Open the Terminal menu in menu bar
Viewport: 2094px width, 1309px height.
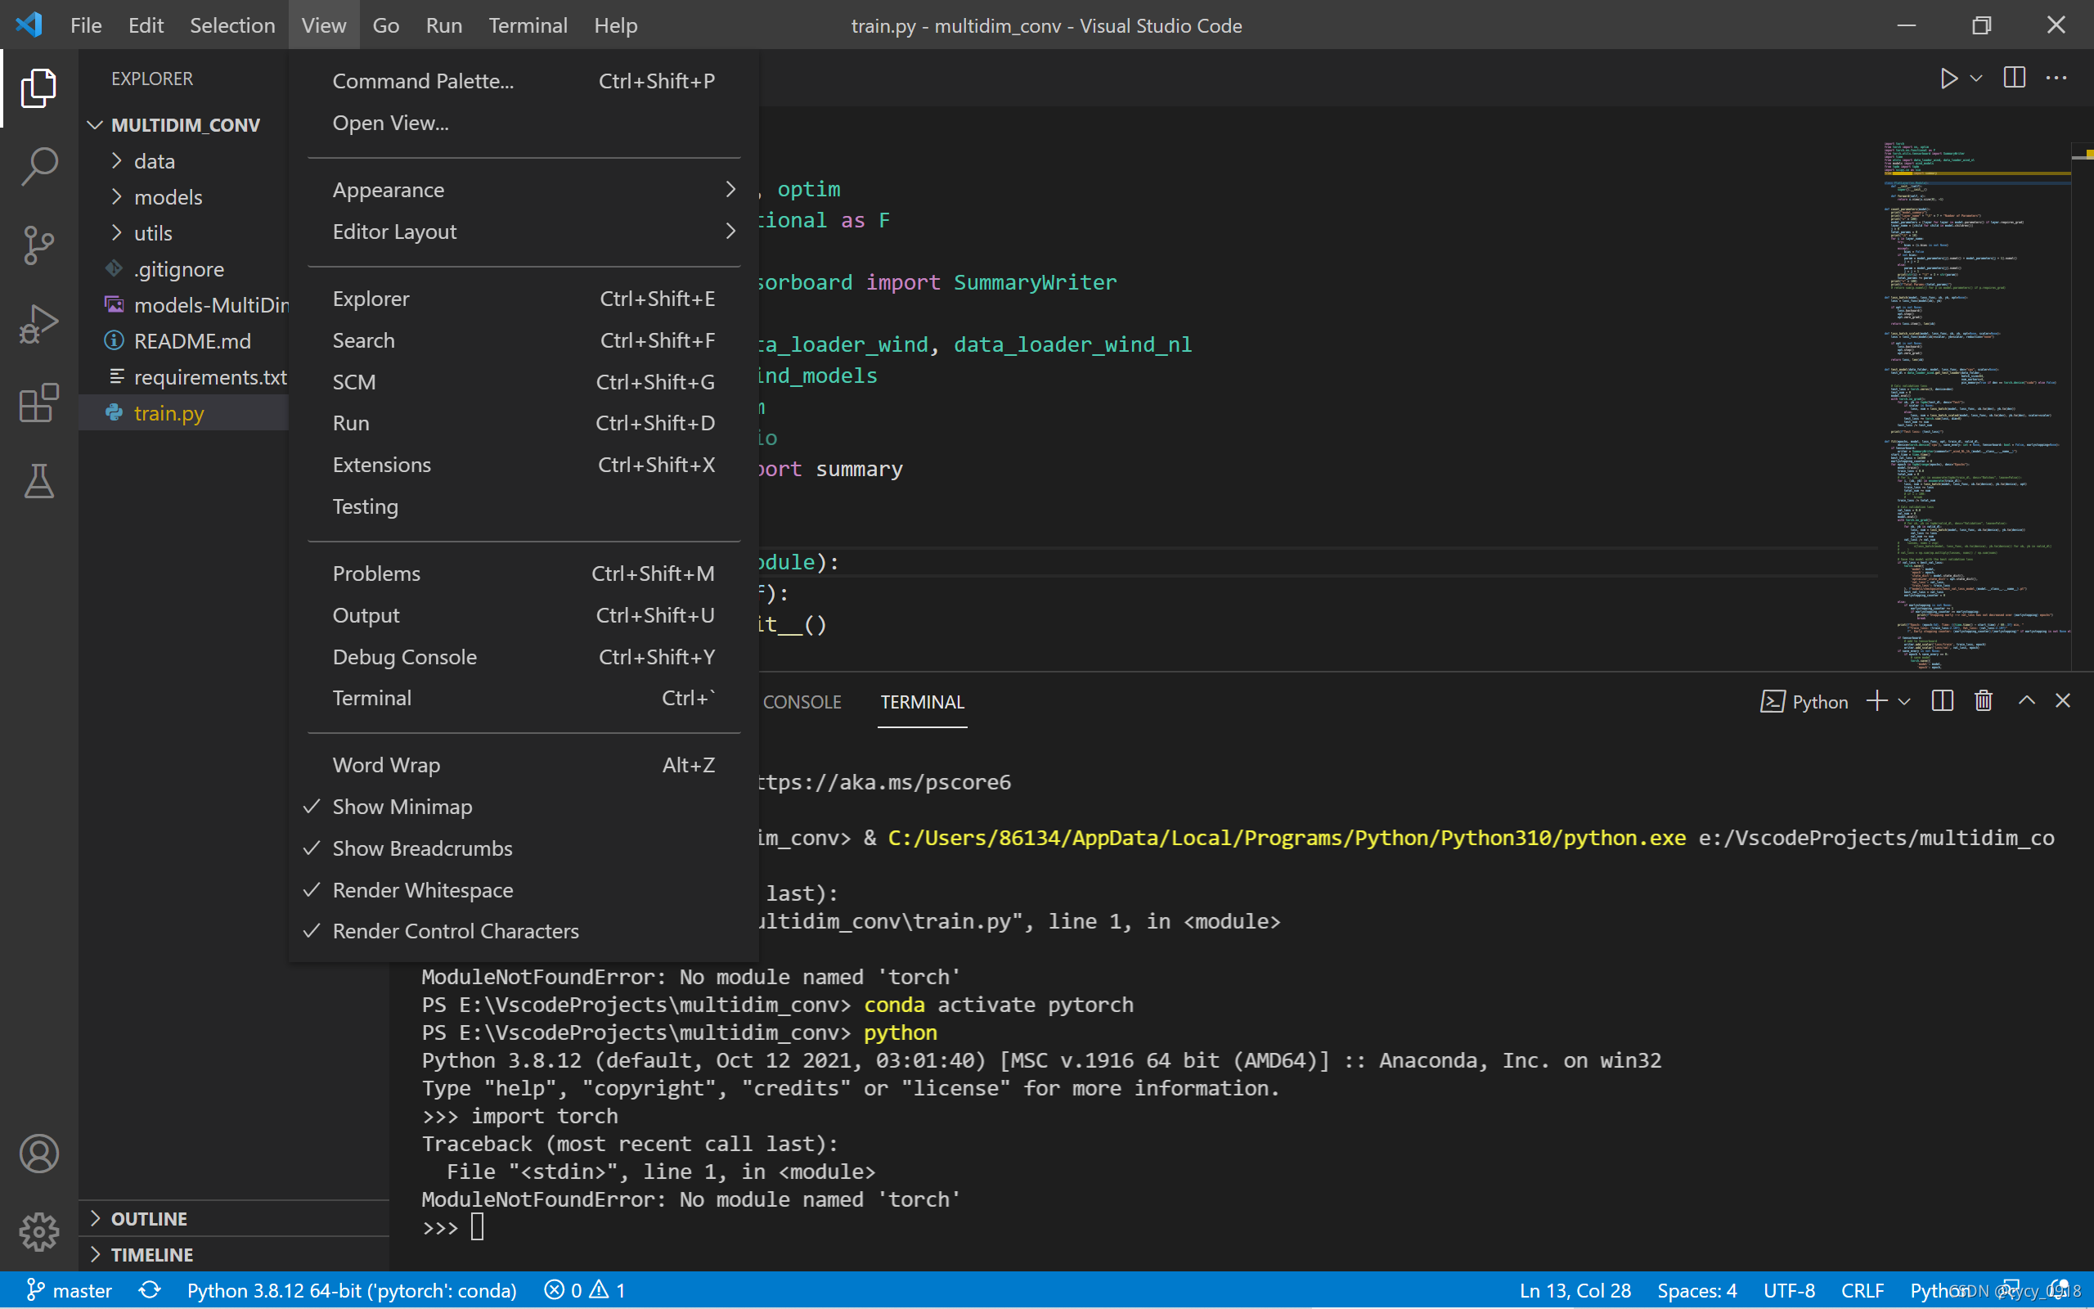click(528, 25)
